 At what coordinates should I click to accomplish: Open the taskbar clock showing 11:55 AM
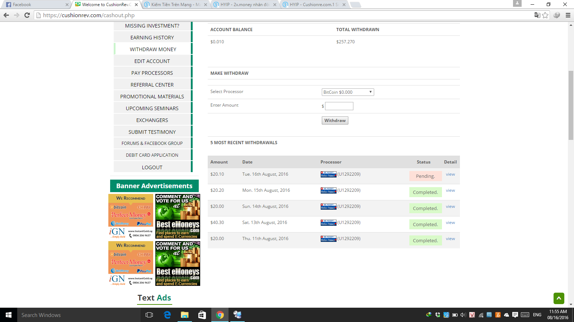point(558,315)
